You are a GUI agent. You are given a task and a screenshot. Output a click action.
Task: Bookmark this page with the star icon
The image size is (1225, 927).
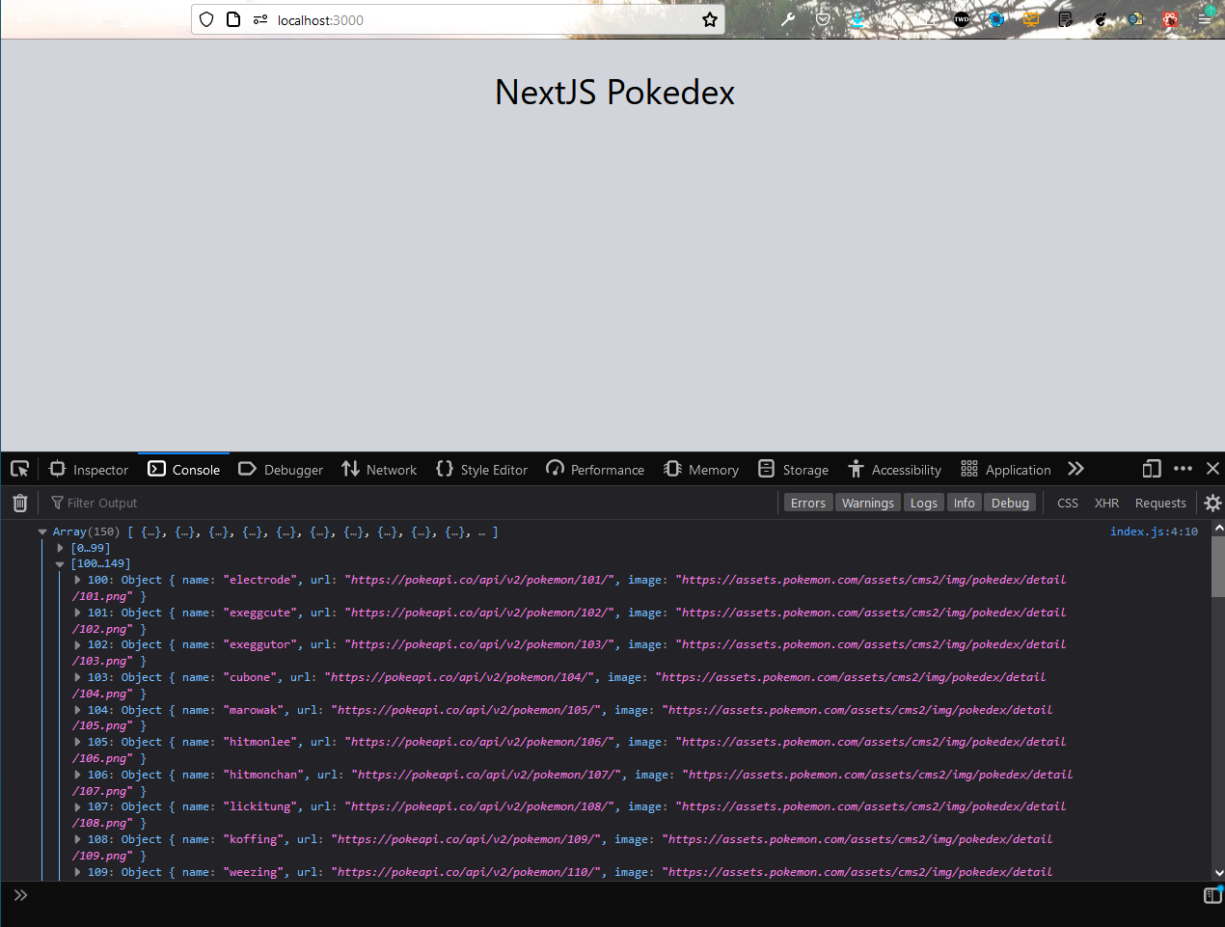pyautogui.click(x=710, y=19)
